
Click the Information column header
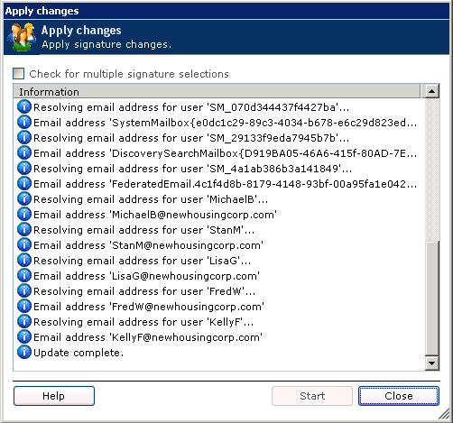click(x=217, y=91)
